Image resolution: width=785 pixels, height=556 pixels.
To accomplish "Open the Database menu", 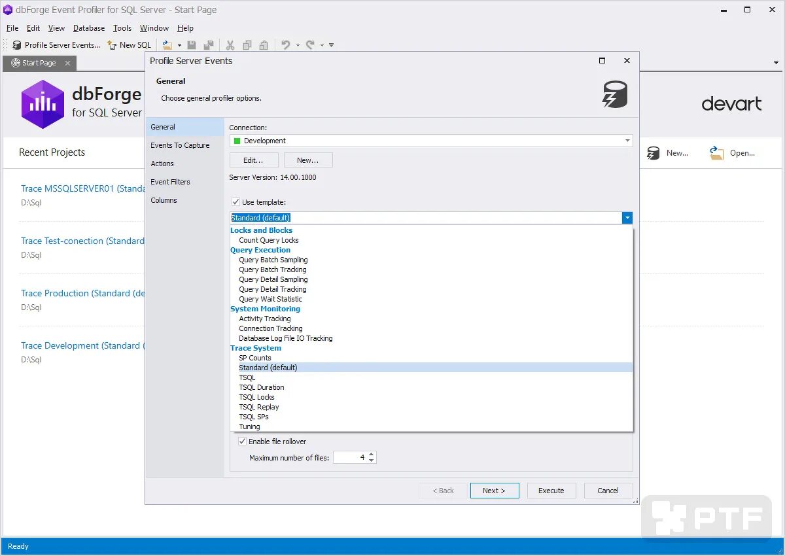I will 89,28.
